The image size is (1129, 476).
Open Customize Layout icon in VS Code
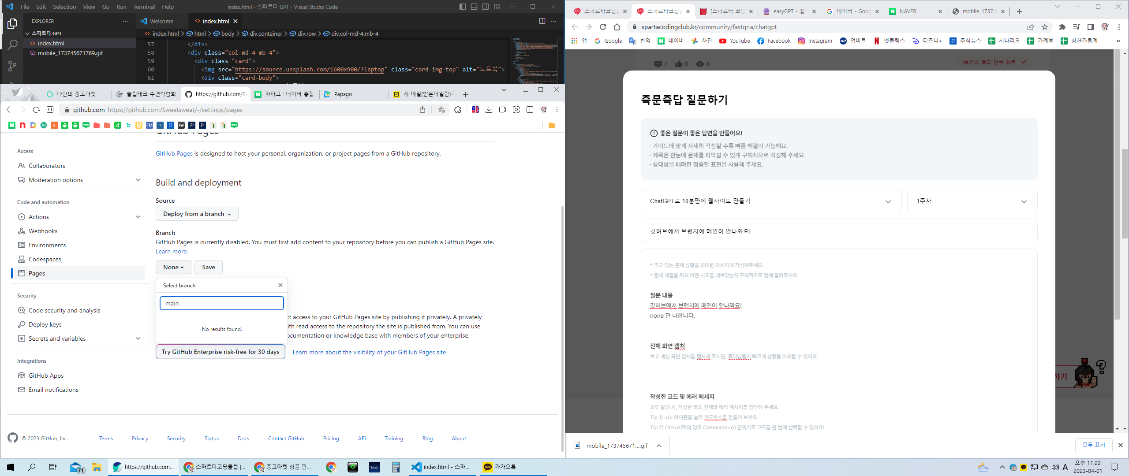(497, 7)
